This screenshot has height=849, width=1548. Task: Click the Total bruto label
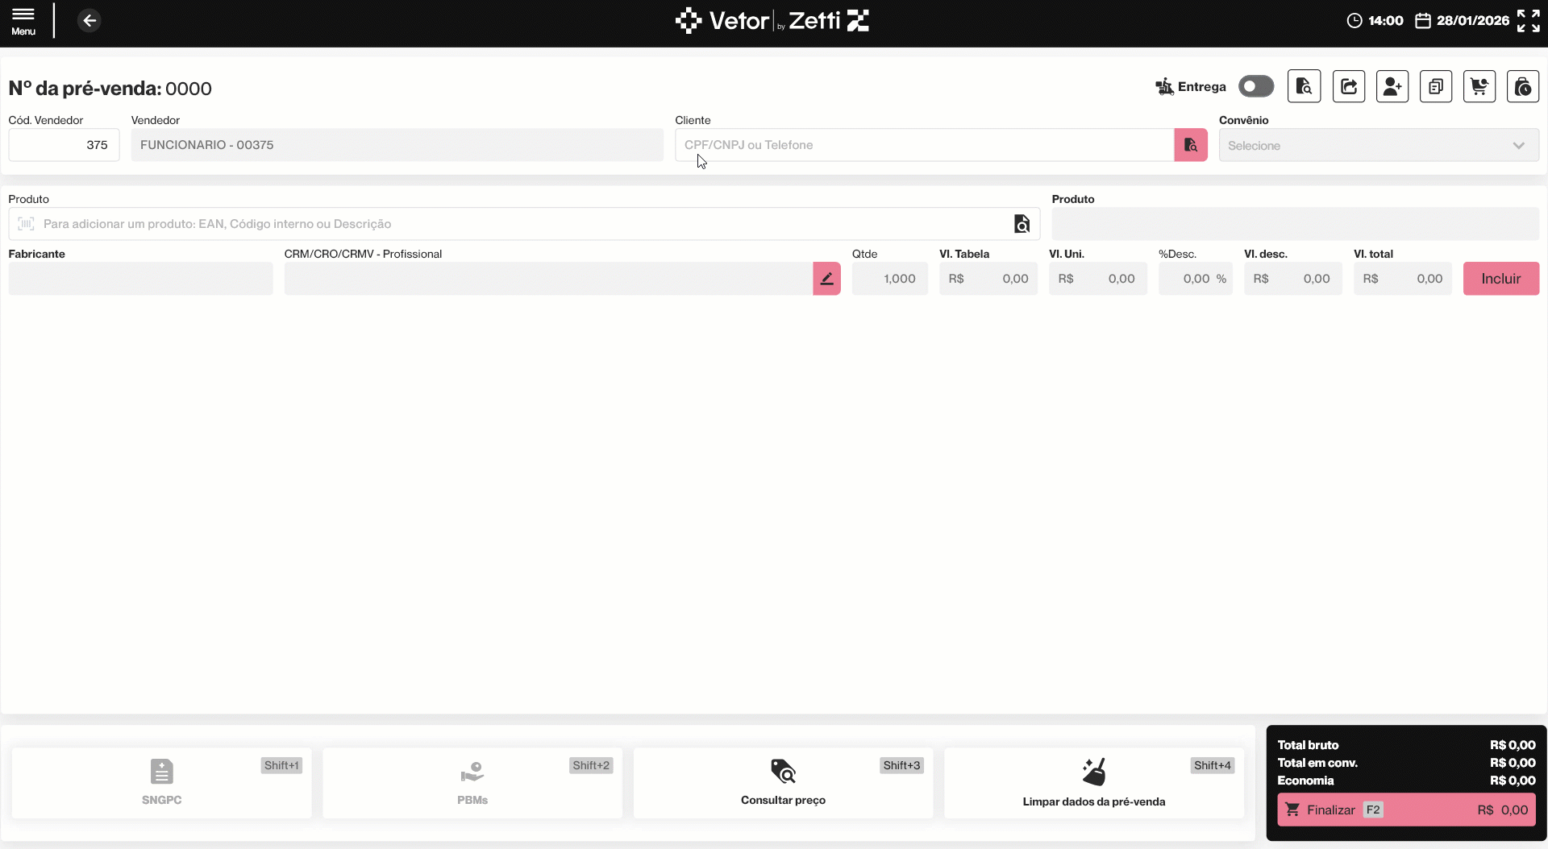pyautogui.click(x=1308, y=745)
